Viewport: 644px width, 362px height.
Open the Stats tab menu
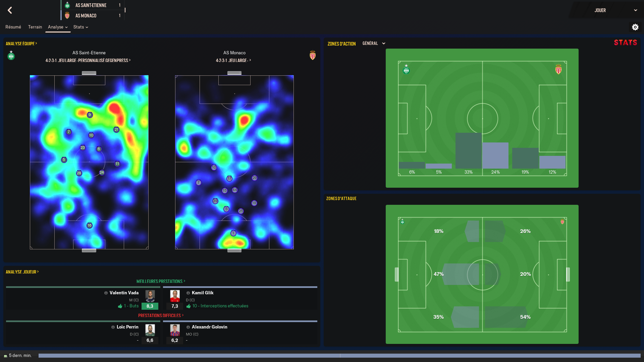80,27
